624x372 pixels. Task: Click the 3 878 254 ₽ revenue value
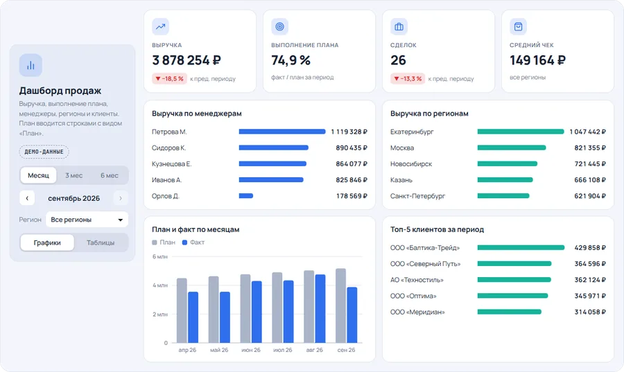187,60
